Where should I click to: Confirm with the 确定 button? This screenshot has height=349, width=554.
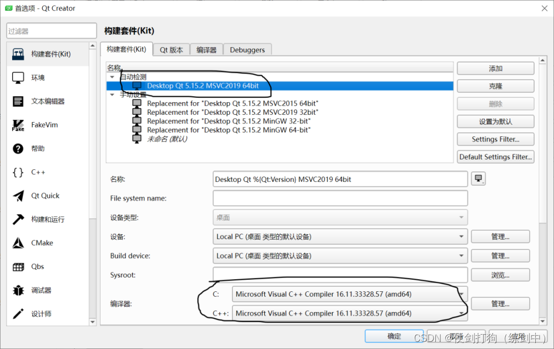tap(394, 336)
